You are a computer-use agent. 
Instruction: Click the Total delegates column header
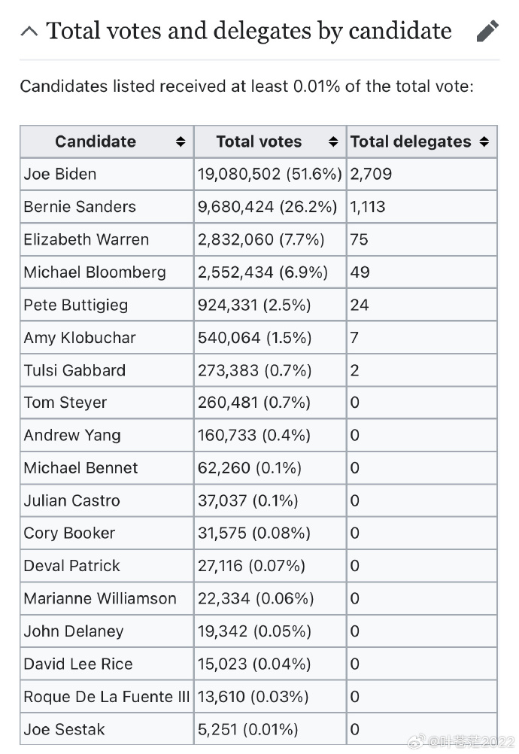[422, 141]
